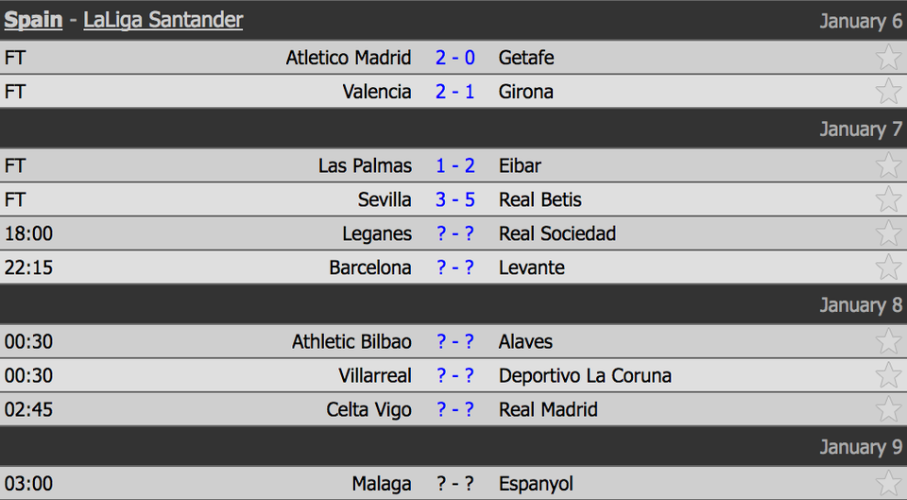The image size is (907, 500).
Task: Star the Atletico Madrid vs Getafe match
Action: (x=888, y=58)
